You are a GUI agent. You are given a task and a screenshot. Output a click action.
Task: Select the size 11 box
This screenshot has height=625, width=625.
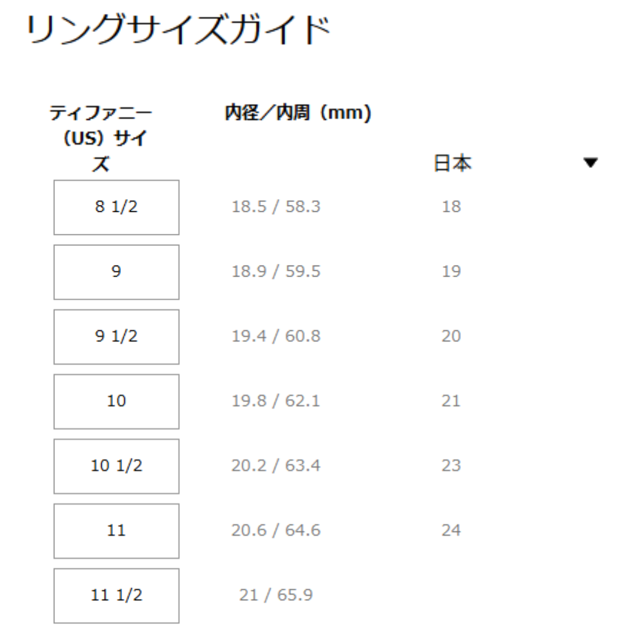coord(116,531)
